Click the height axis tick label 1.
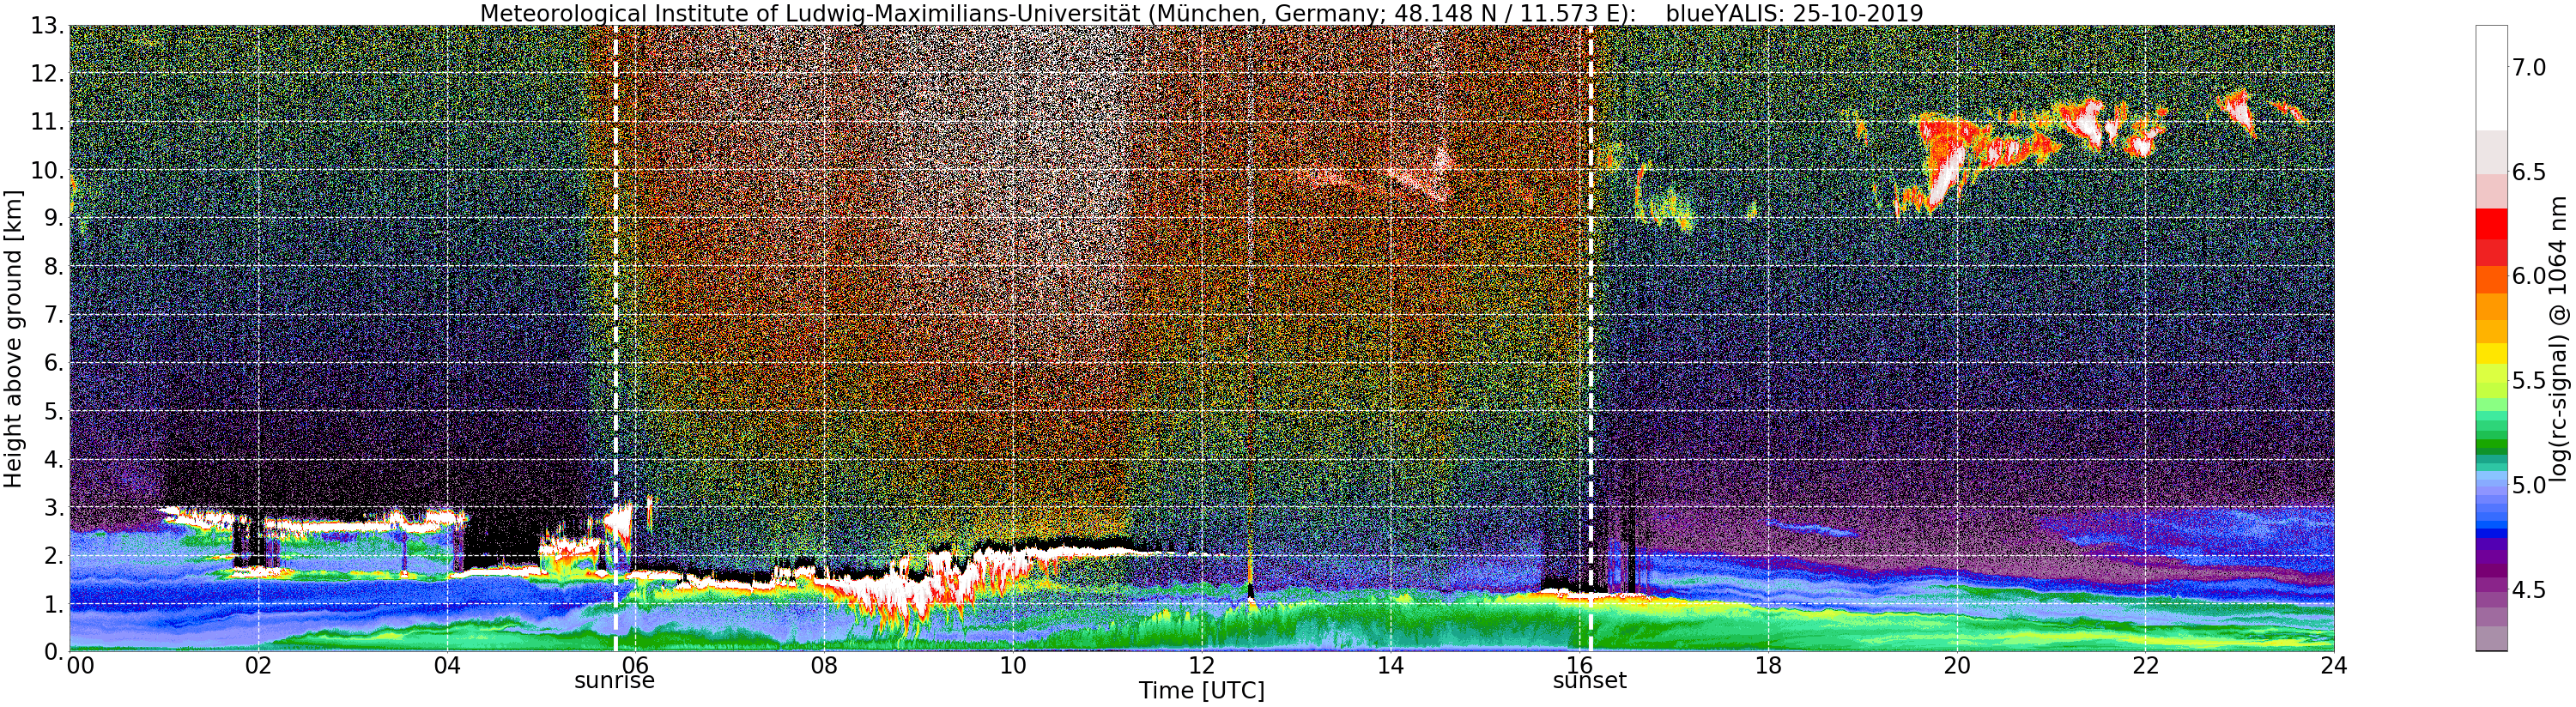Screen dimensions: 2576x707 click(x=53, y=604)
